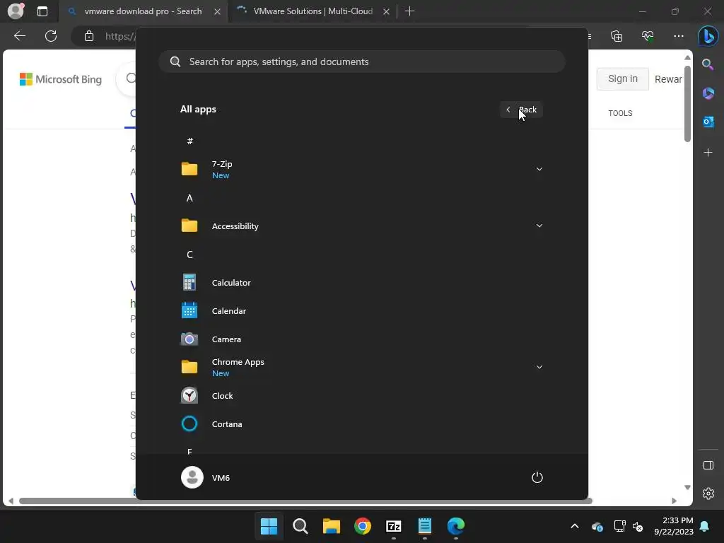Switch to VMware Solutions Multi-Cloud tab
This screenshot has height=543, width=724.
(313, 11)
